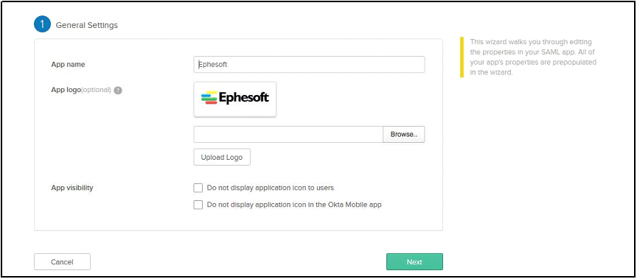Screen dimensions: 637x279
Task: Click the wizard help description text
Action: (x=533, y=57)
